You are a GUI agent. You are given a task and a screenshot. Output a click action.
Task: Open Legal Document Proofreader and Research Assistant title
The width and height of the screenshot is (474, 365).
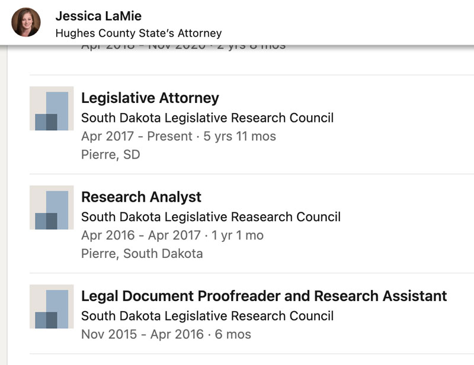(264, 296)
